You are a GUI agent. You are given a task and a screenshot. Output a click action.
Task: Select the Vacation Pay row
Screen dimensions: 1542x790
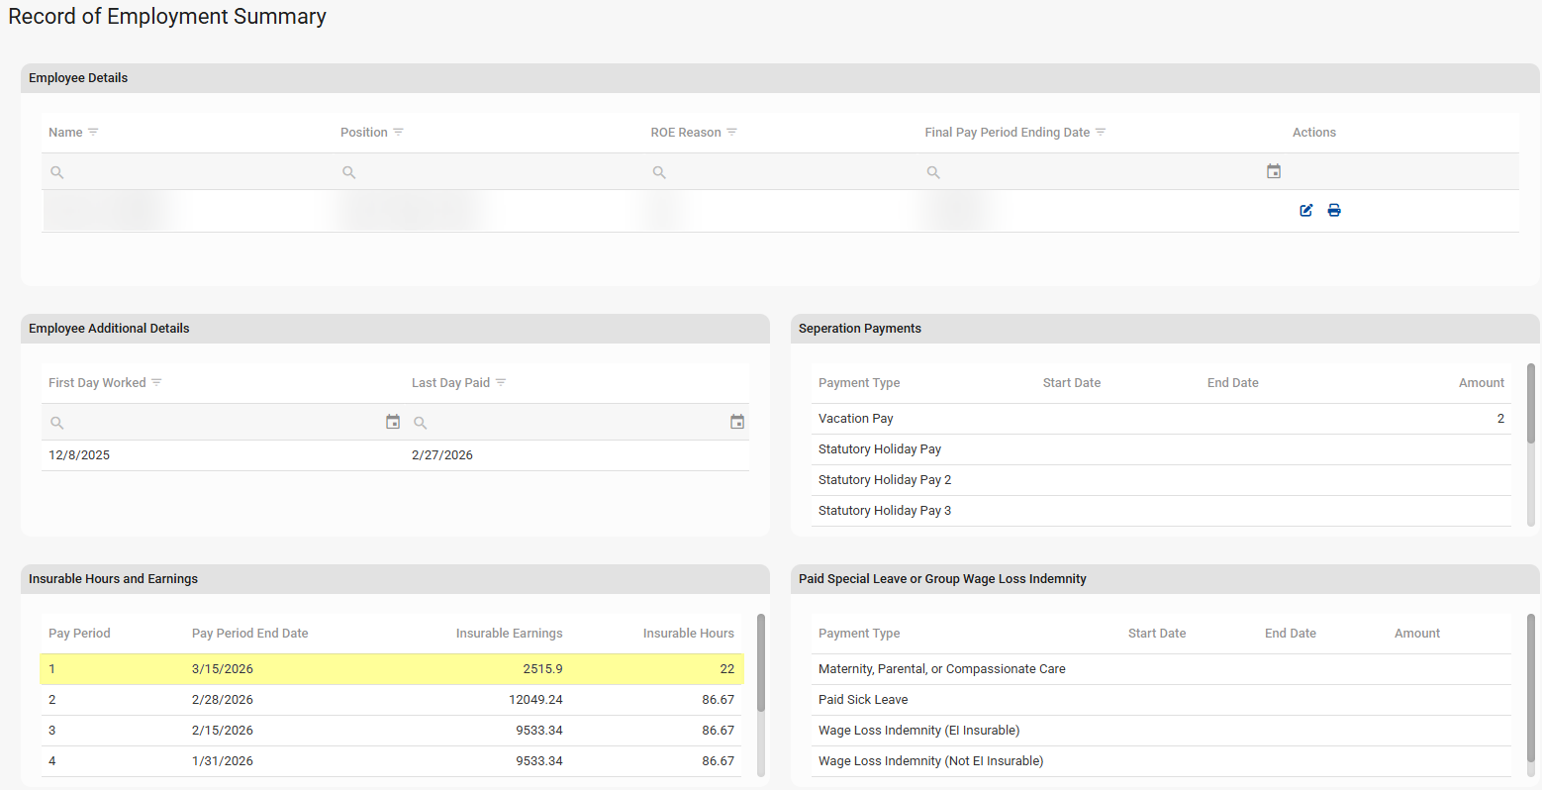(1160, 419)
